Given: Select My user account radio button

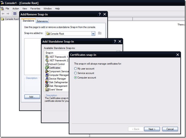Looking at the screenshot, I should point(75,69).
